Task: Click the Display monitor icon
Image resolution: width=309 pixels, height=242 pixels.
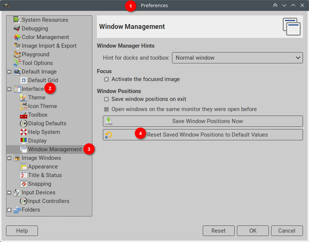Action: pyautogui.click(x=23, y=141)
